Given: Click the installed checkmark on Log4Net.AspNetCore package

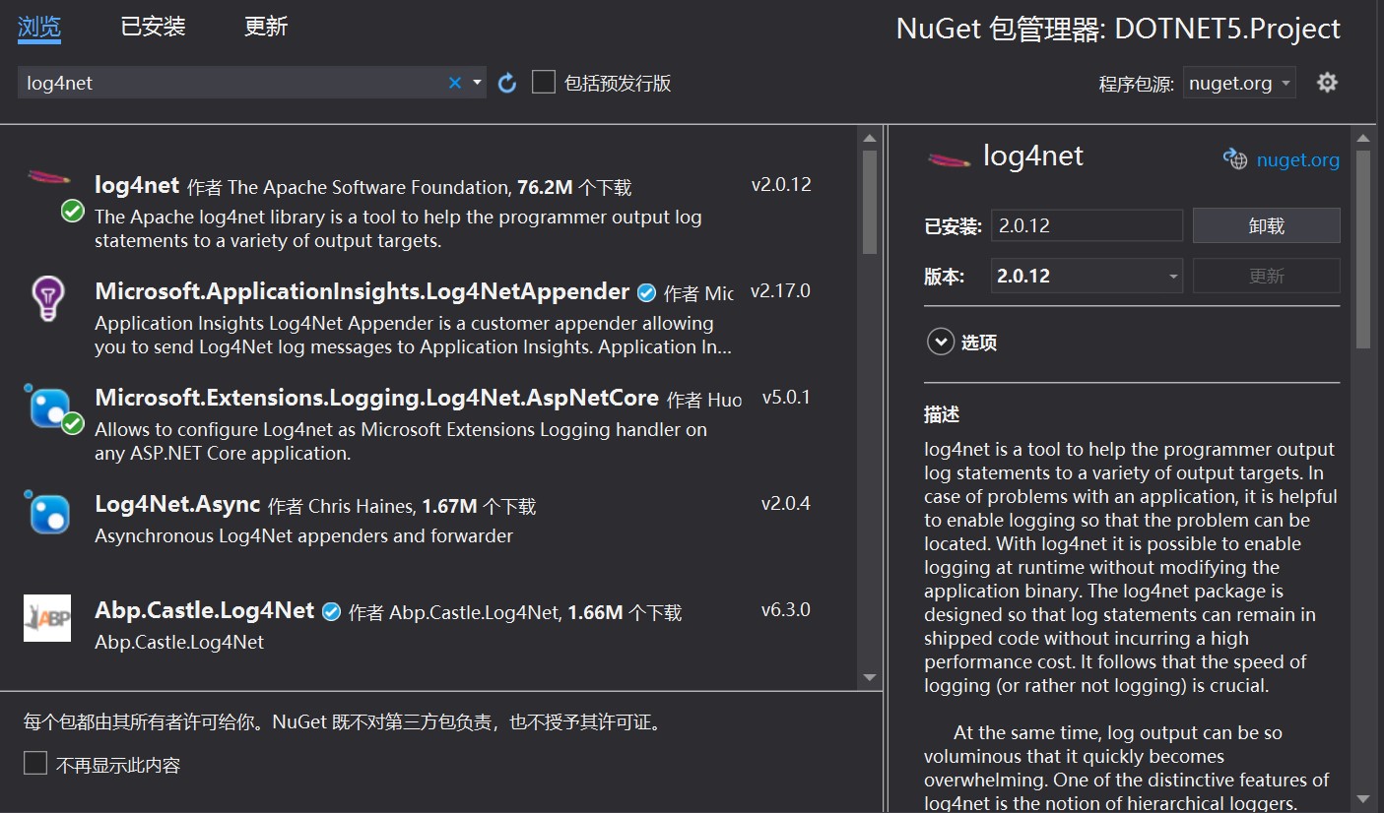Looking at the screenshot, I should point(72,423).
